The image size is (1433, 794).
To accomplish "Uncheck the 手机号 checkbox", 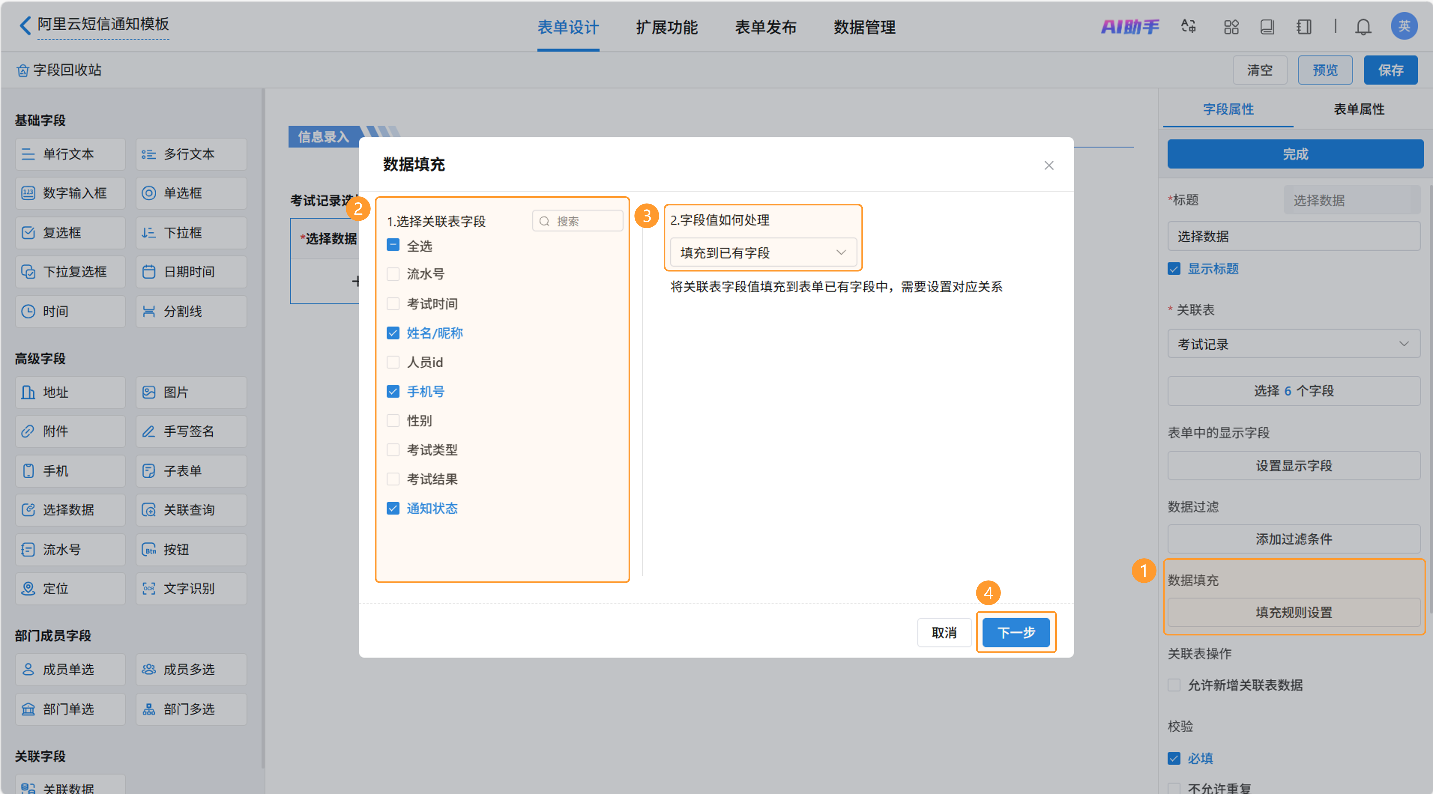I will [x=393, y=391].
